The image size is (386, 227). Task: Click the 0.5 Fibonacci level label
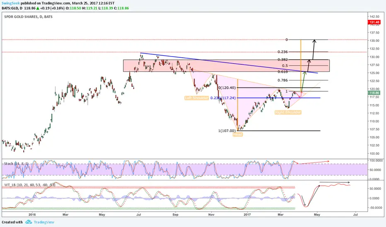coord(285,66)
